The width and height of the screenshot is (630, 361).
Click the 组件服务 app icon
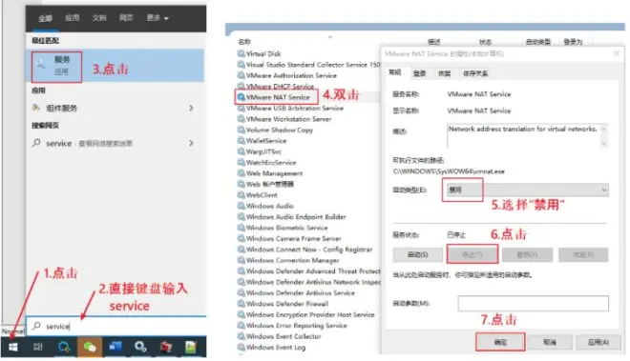pos(36,108)
